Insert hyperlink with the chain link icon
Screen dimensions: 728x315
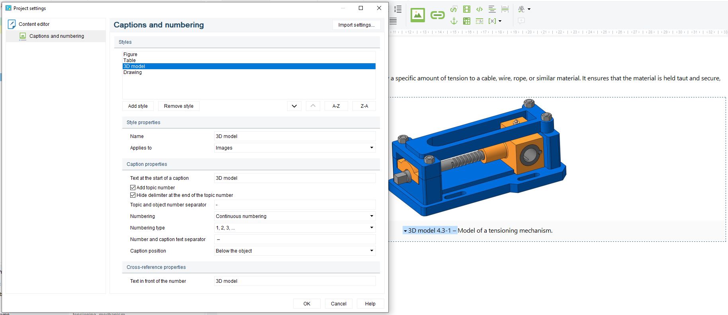pyautogui.click(x=437, y=15)
